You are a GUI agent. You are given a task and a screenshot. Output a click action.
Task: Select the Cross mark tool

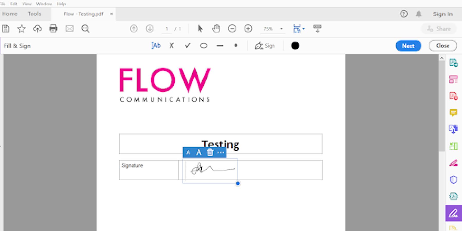point(172,46)
